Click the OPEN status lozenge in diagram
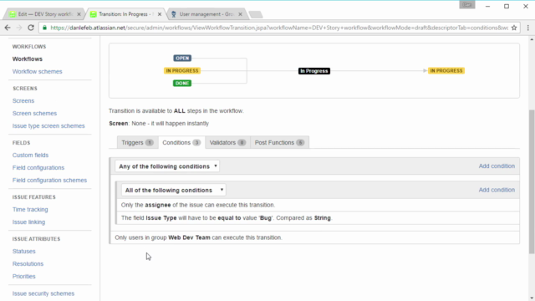Image resolution: width=535 pixels, height=301 pixels. [182, 58]
